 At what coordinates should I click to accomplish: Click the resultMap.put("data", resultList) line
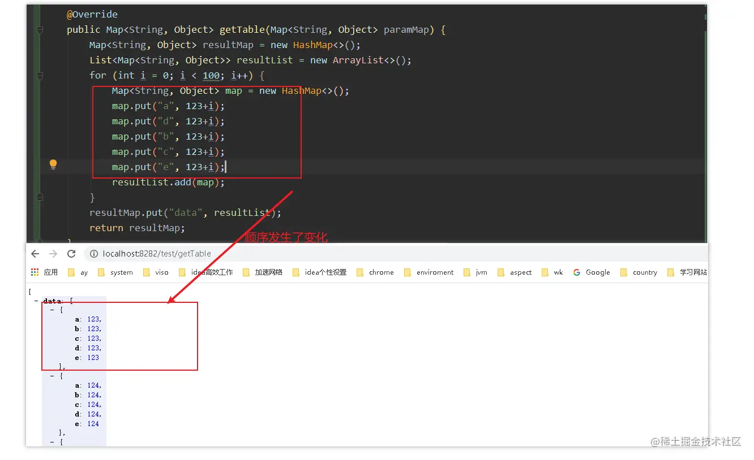click(185, 212)
